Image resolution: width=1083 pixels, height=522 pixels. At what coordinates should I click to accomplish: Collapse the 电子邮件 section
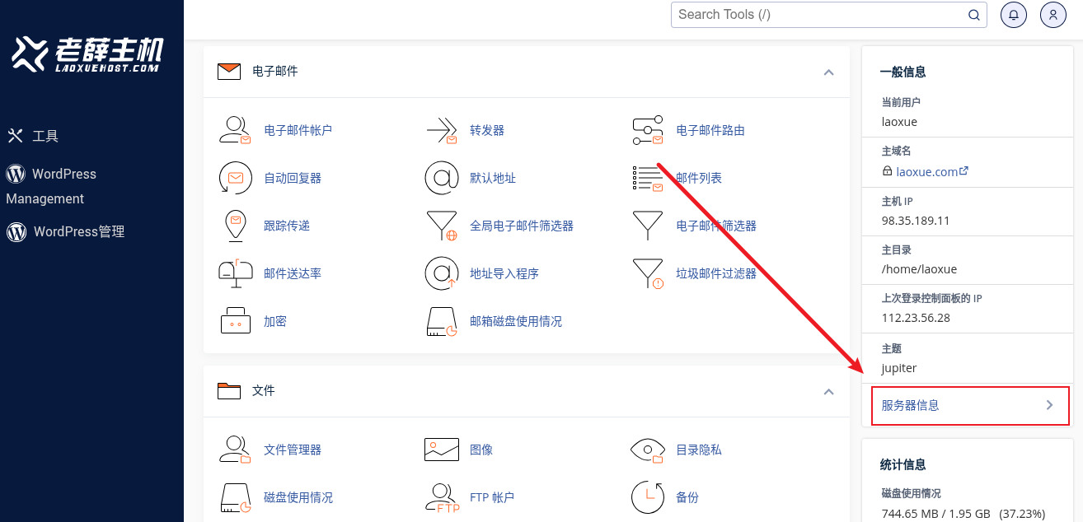pos(829,72)
